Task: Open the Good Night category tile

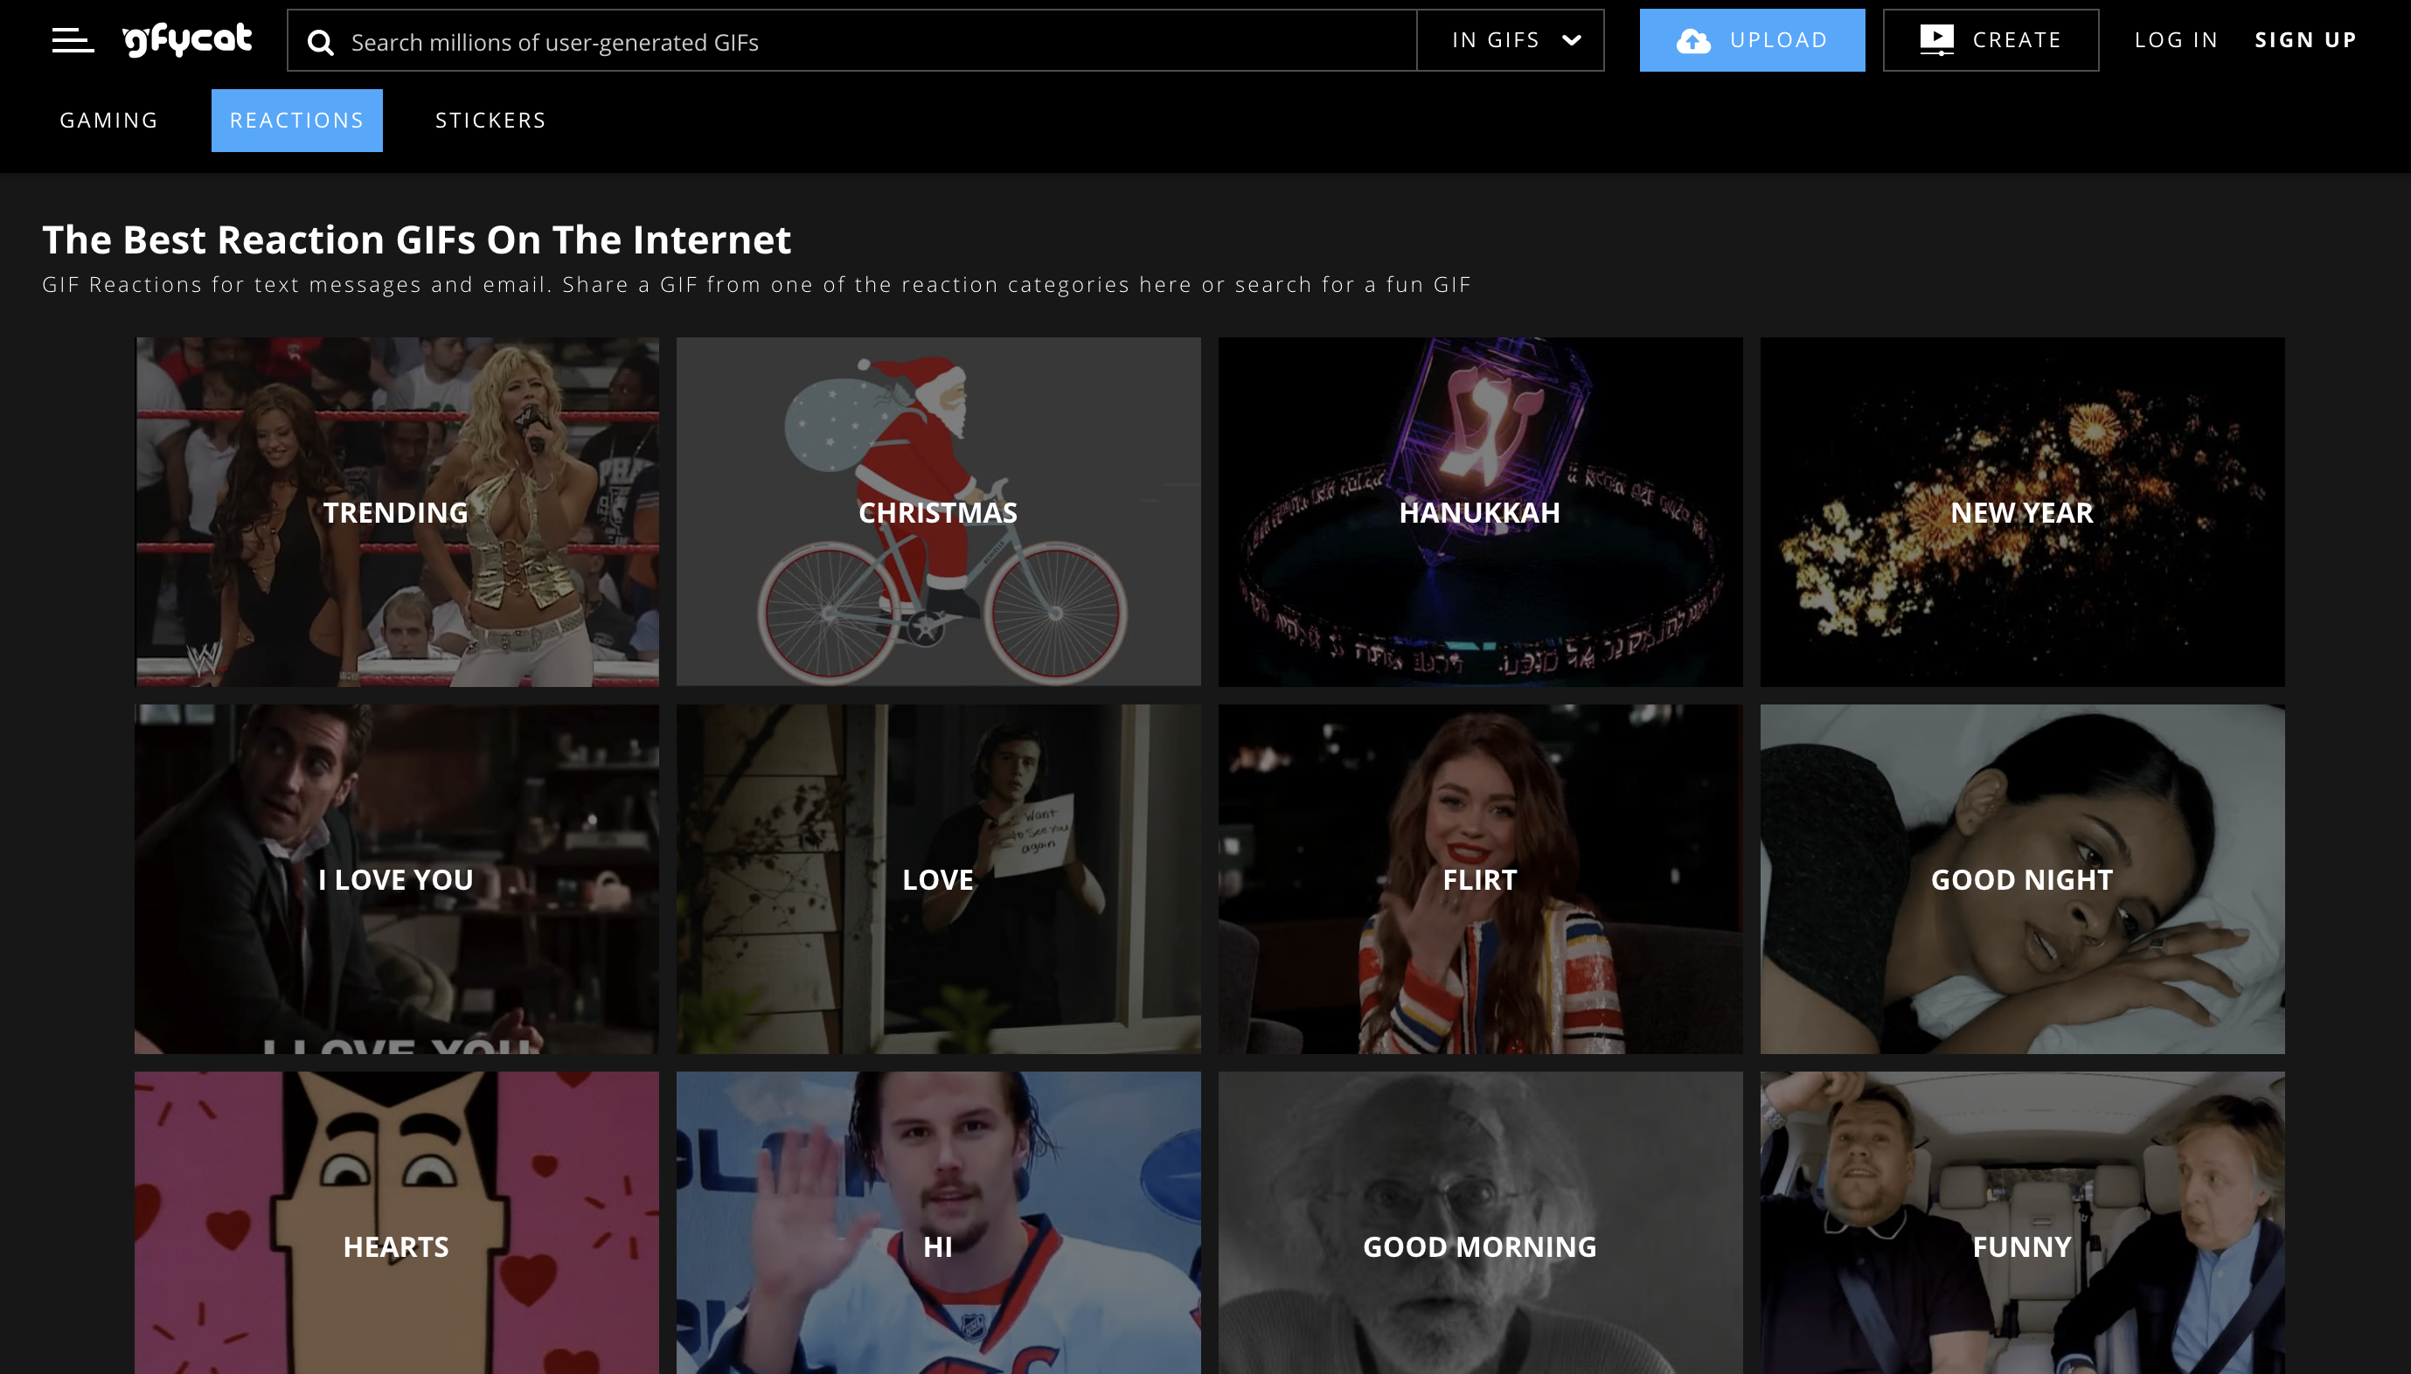Action: coord(2021,878)
